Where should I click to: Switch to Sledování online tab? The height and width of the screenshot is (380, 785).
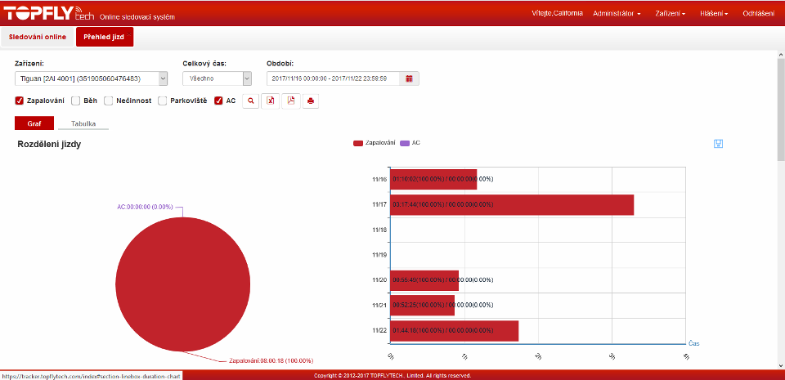(38, 37)
